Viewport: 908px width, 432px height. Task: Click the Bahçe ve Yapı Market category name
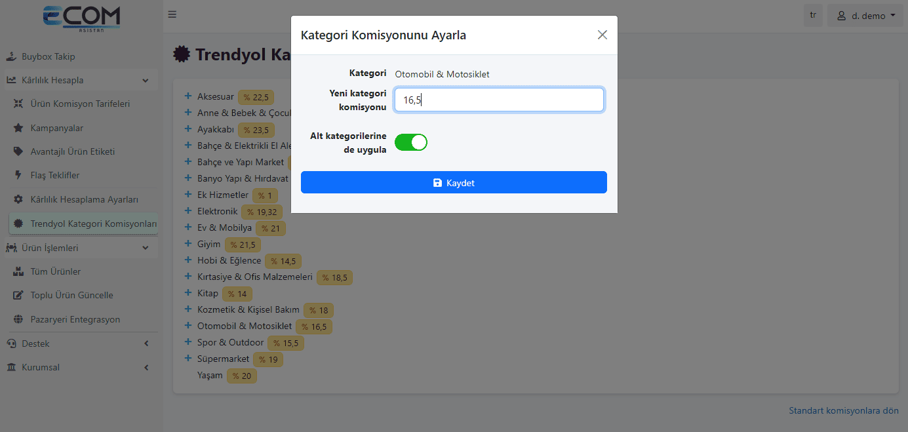click(x=241, y=162)
